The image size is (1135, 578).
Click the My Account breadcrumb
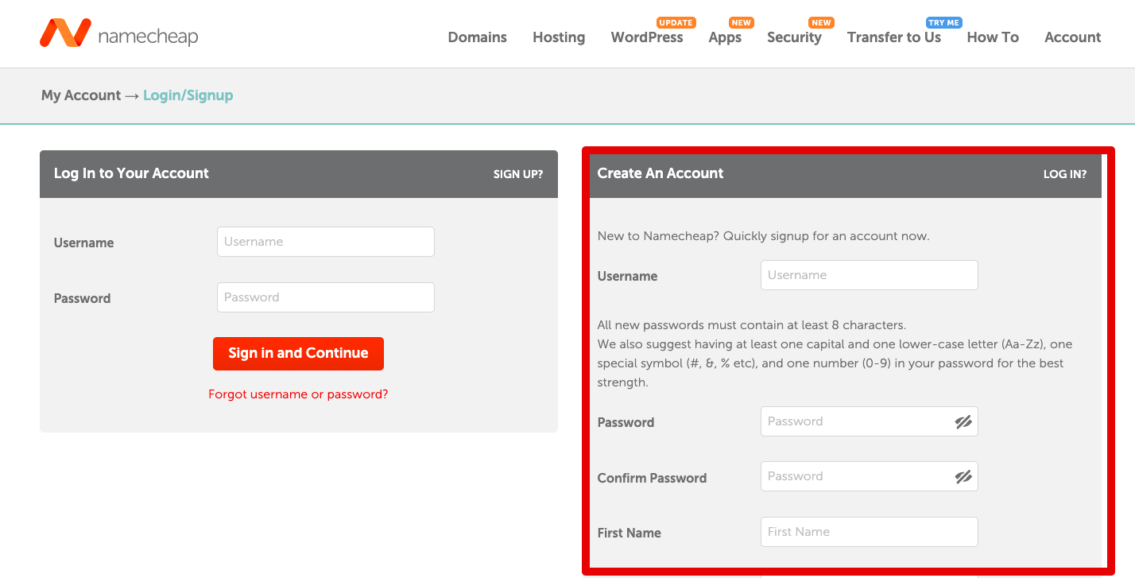81,95
